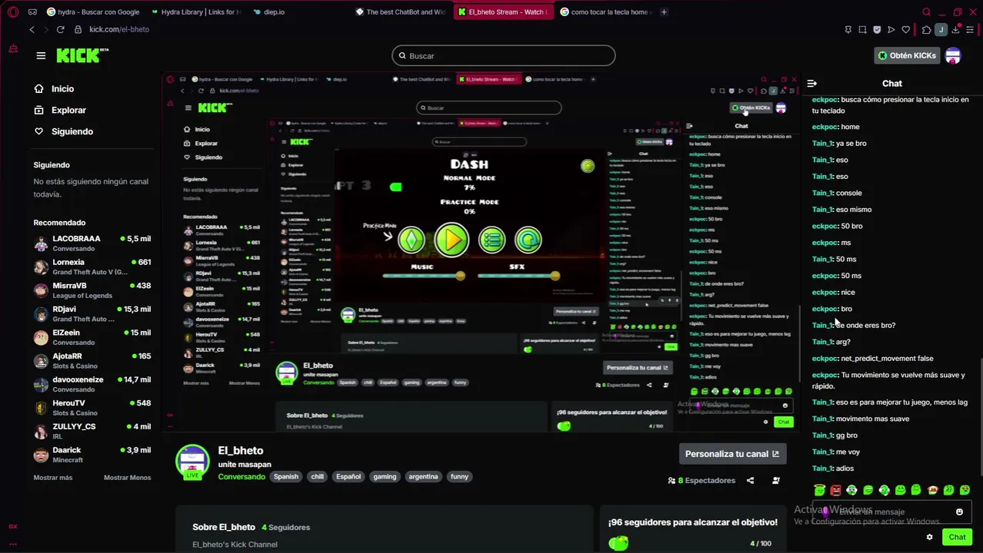Image resolution: width=983 pixels, height=553 pixels.
Task: Click the user icon right of share icon
Action: tap(775, 480)
